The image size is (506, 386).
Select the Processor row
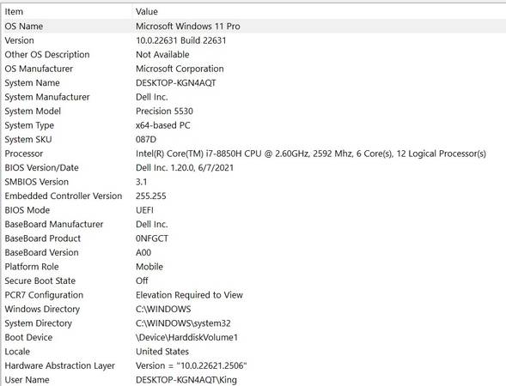253,154
